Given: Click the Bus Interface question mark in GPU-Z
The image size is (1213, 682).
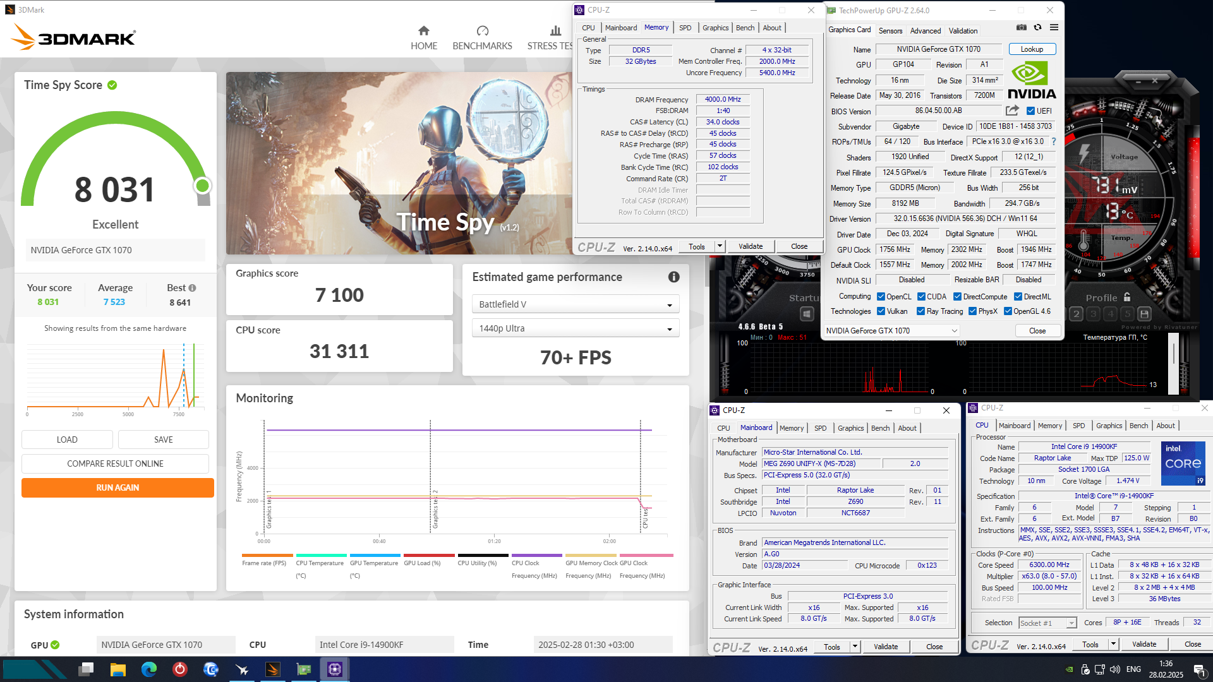Looking at the screenshot, I should point(1054,141).
